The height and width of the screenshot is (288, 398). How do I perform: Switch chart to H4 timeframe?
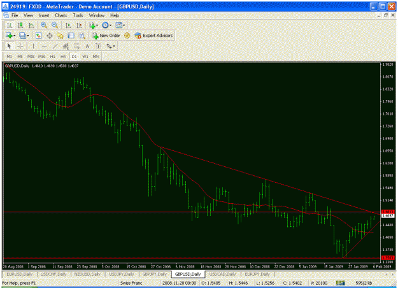tap(63, 56)
